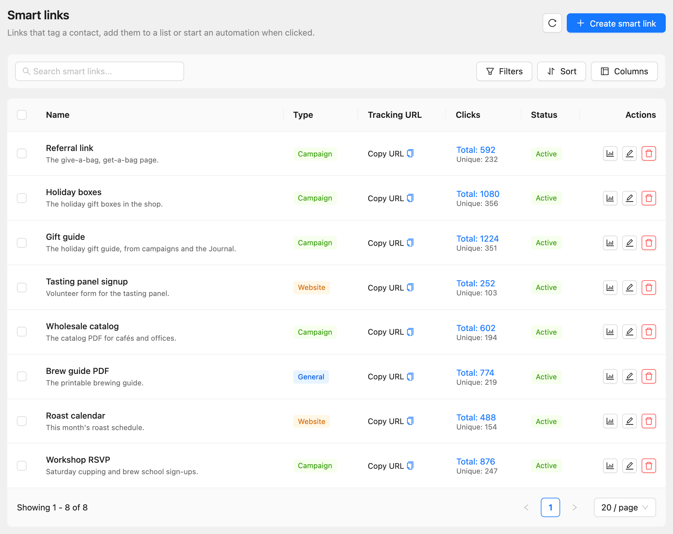Edit the Wholesale catalog link

point(629,332)
